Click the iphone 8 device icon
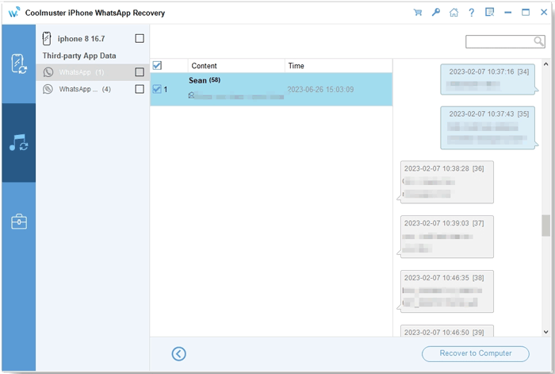555x374 pixels. point(47,38)
